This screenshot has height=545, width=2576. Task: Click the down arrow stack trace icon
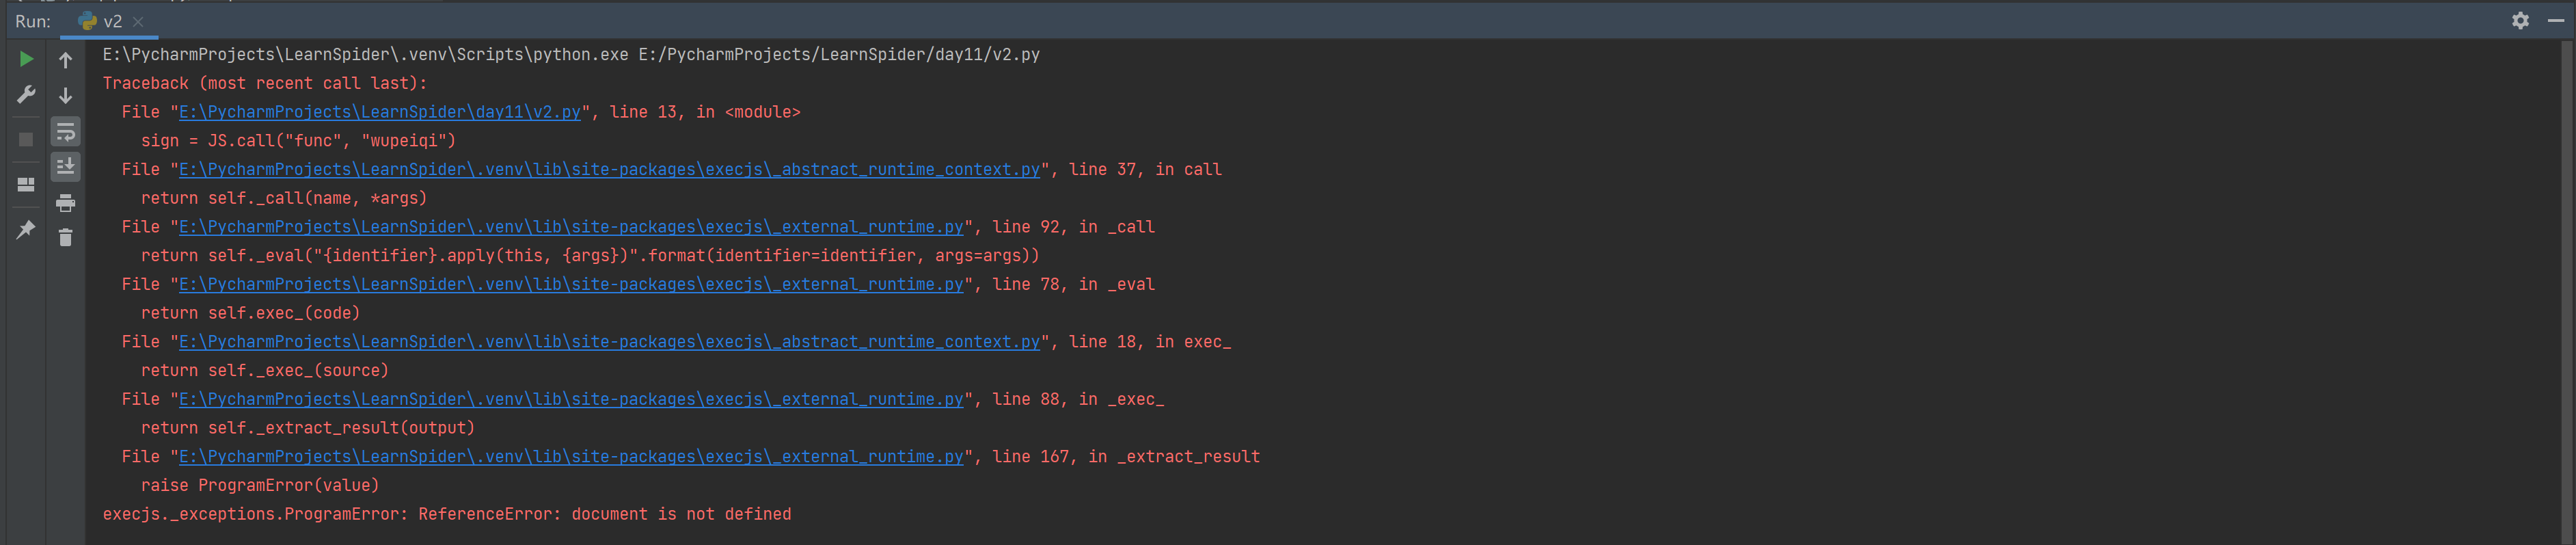pyautogui.click(x=65, y=95)
